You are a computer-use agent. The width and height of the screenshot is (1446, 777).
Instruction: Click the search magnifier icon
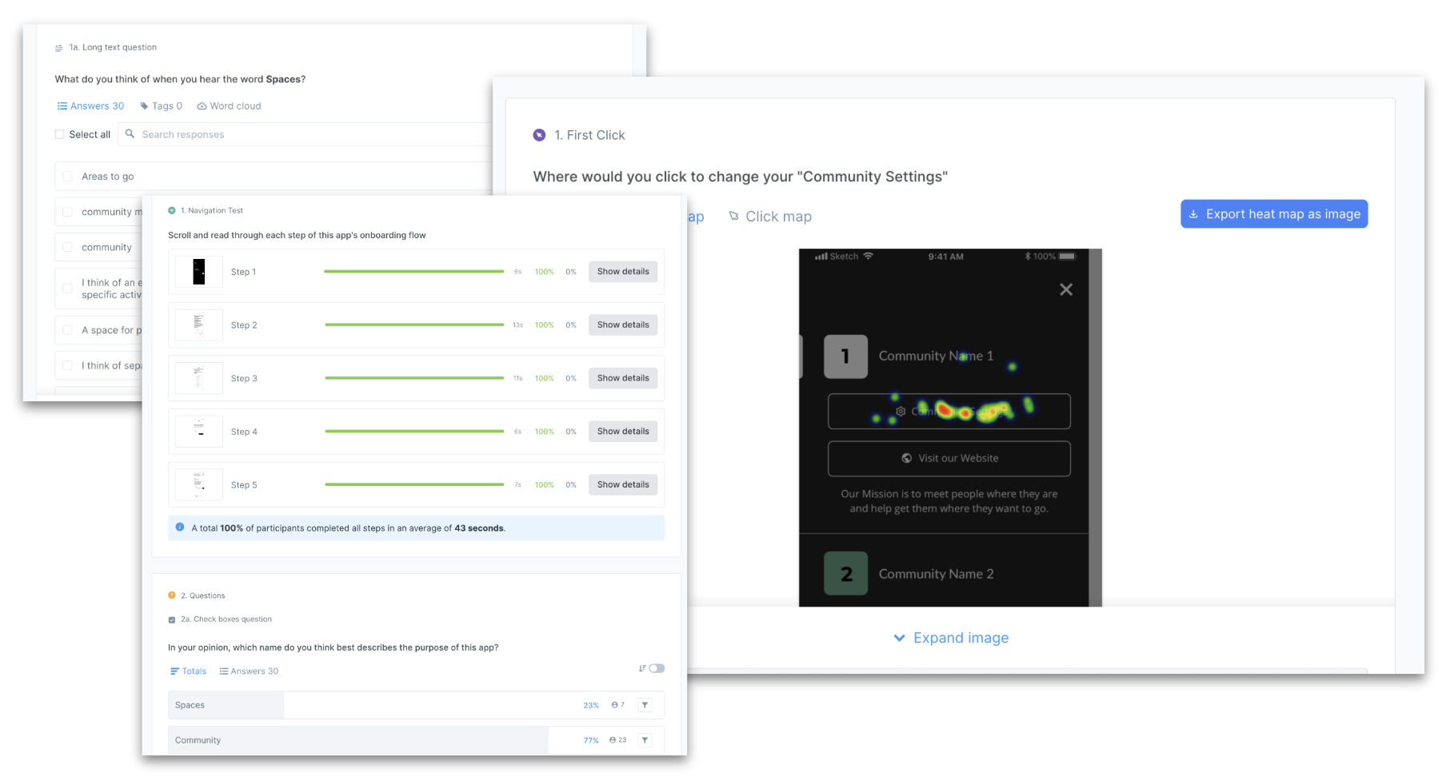130,134
